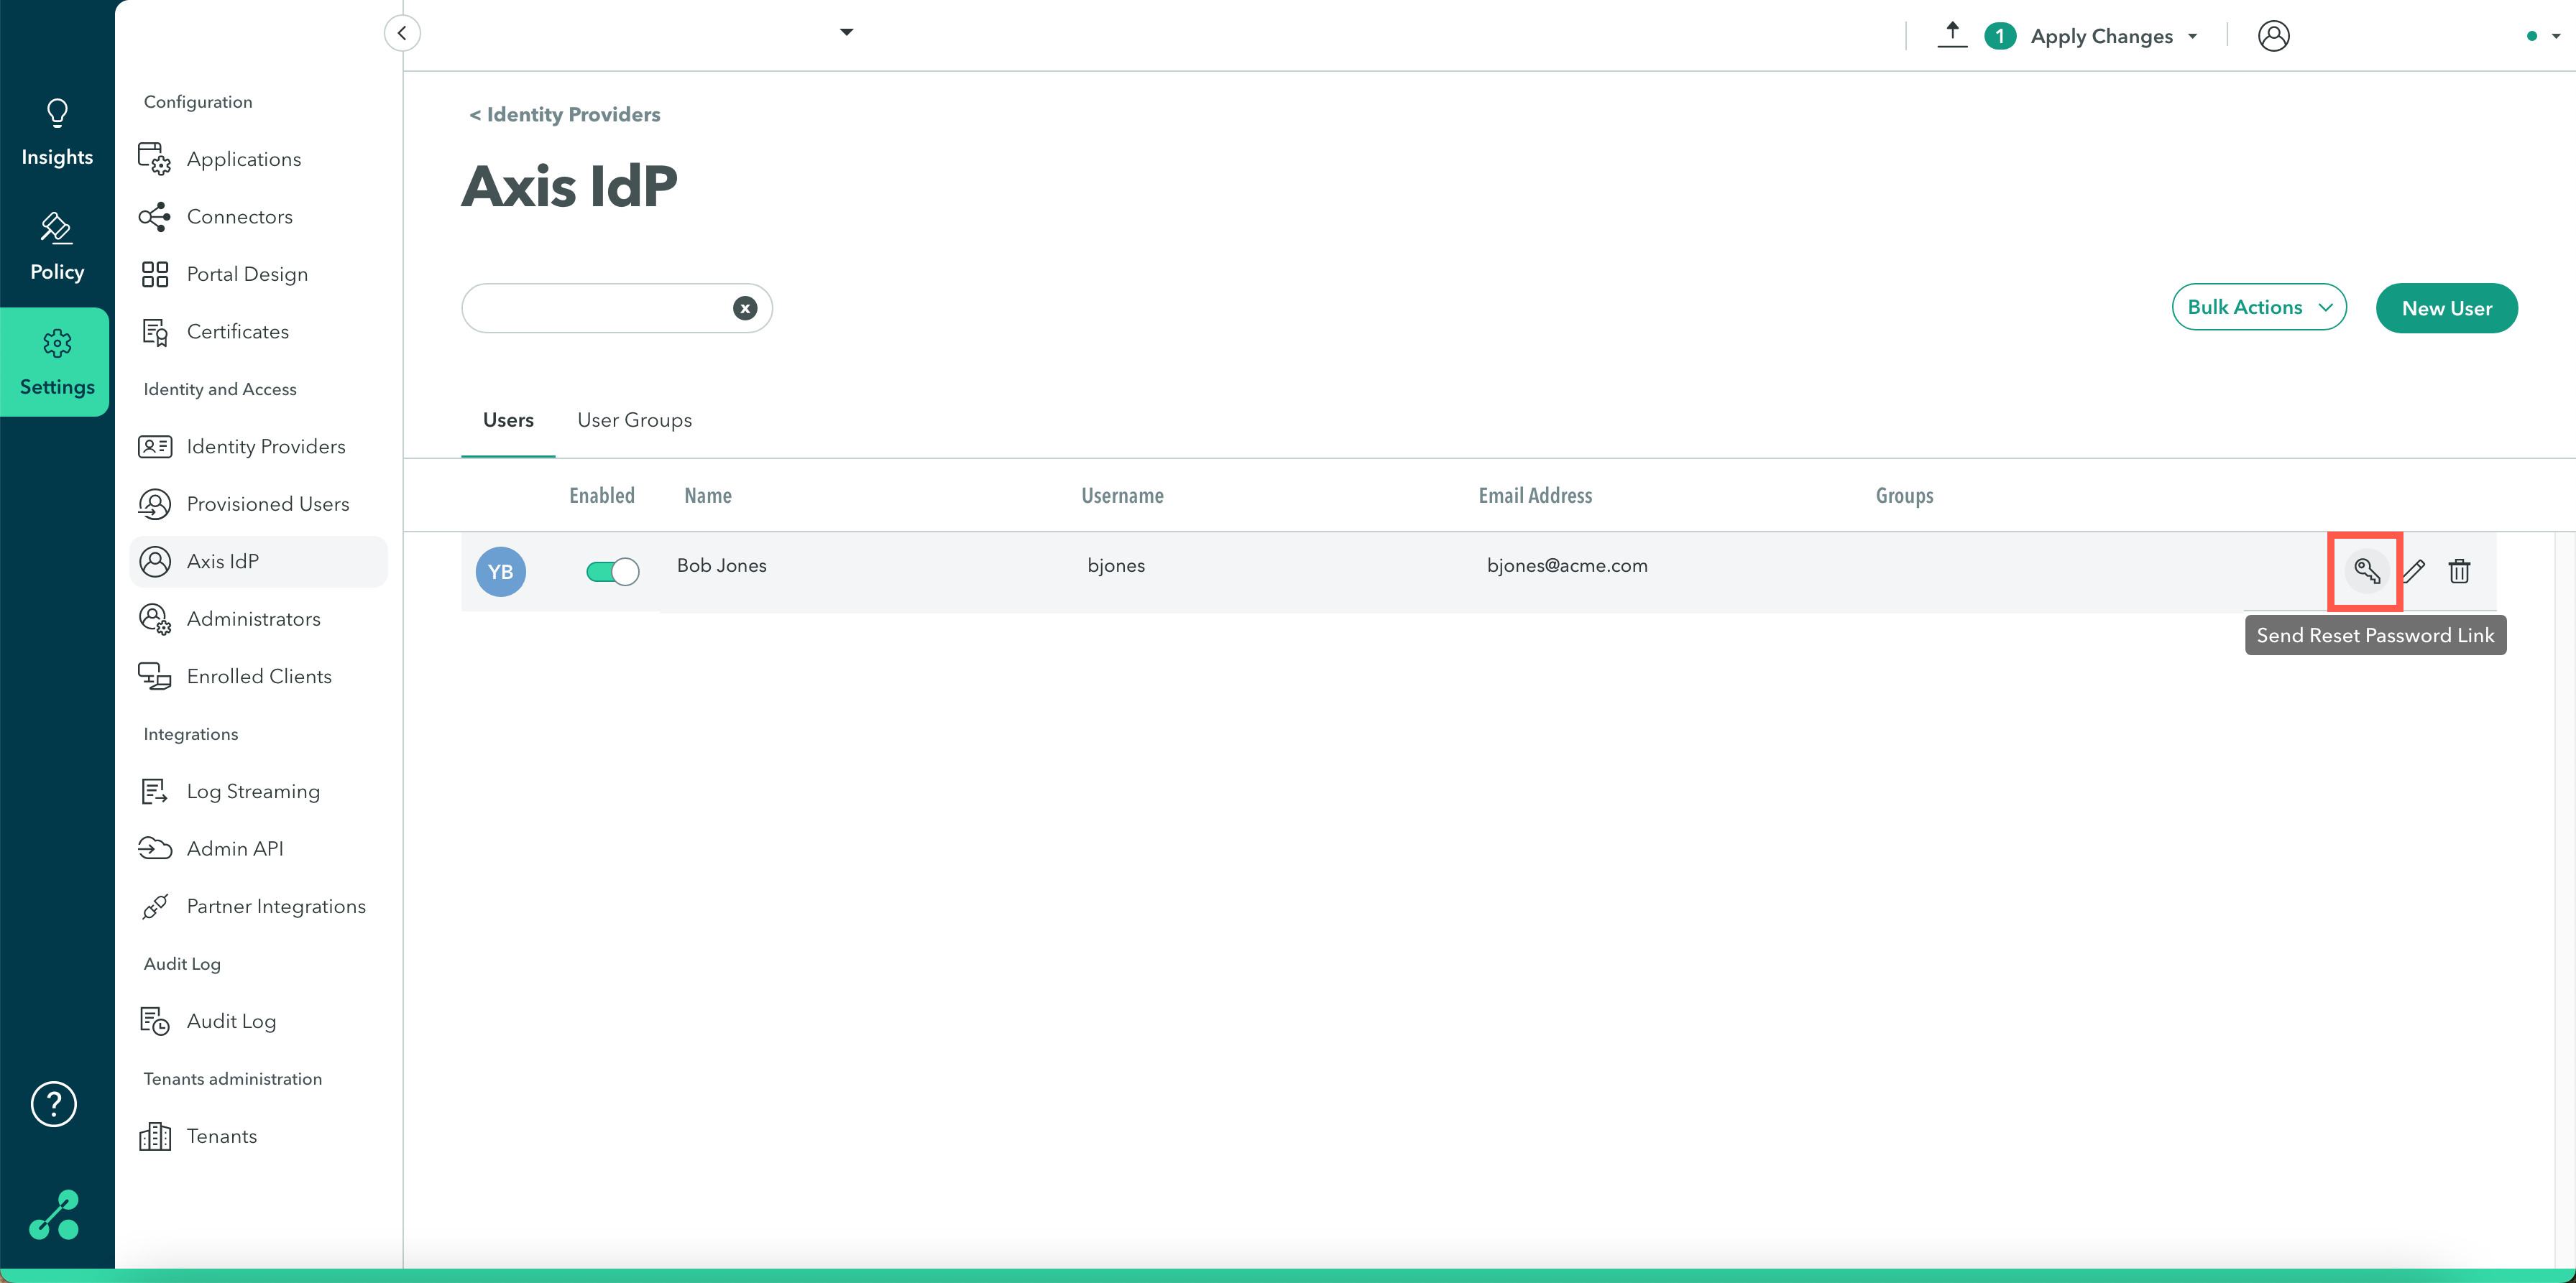Screen dimensions: 2576x1283
Task: Click the pencil edit icon for Bob Jones
Action: 2413,570
